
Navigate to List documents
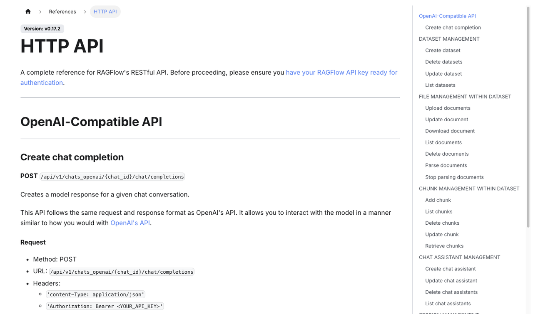(x=443, y=142)
